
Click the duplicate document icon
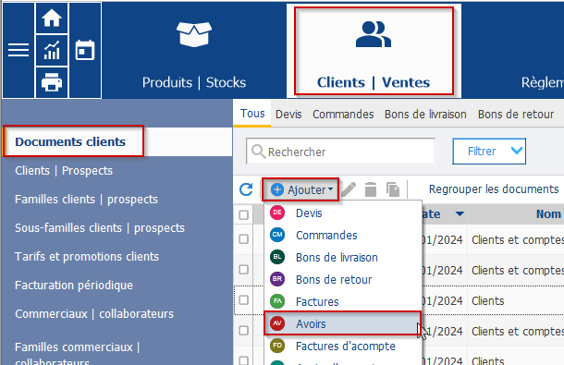tap(393, 189)
